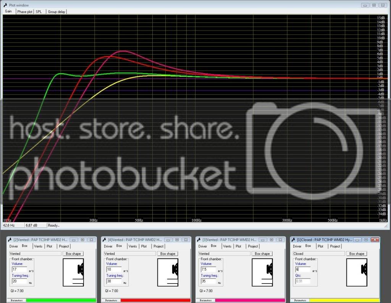This screenshot has width=391, height=303.
Task: Click Box shape button in [4]Vented window
Action: click(168, 254)
